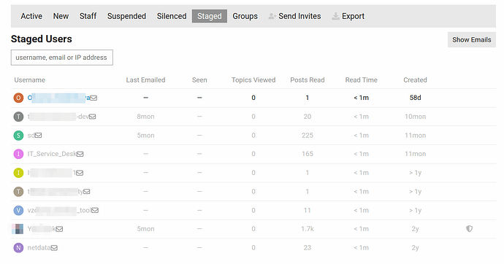Image resolution: width=504 pixels, height=264 pixels.
Task: Click the 23 posts read value
Action: [308, 248]
